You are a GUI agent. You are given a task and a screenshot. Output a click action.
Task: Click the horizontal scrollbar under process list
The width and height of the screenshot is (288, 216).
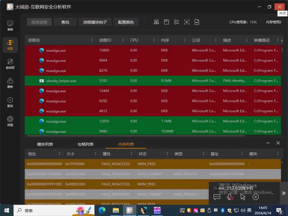coord(136,136)
